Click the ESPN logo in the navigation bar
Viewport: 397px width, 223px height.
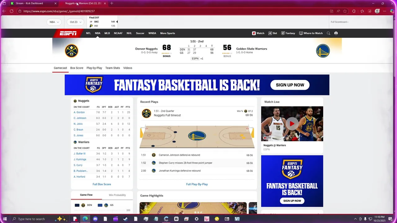coord(68,33)
